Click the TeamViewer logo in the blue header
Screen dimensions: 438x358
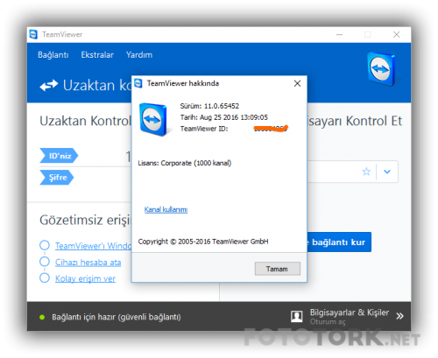tap(381, 69)
